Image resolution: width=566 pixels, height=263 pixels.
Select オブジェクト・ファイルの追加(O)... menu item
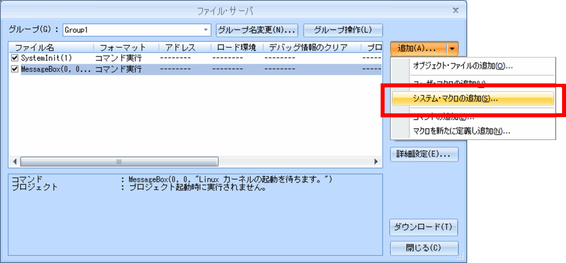coord(462,65)
